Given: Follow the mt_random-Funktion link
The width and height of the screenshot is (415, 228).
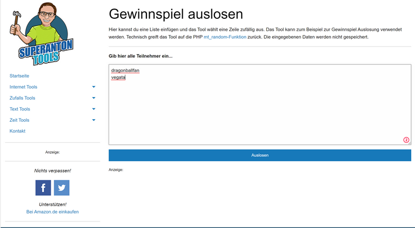Looking at the screenshot, I should (x=225, y=37).
